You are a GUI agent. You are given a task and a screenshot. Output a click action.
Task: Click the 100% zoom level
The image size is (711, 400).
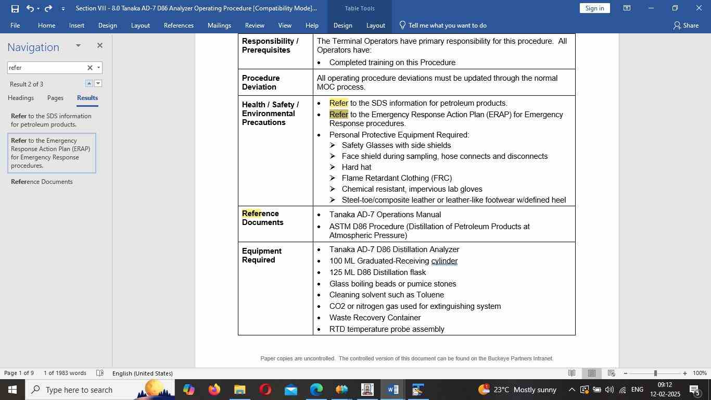[700, 373]
